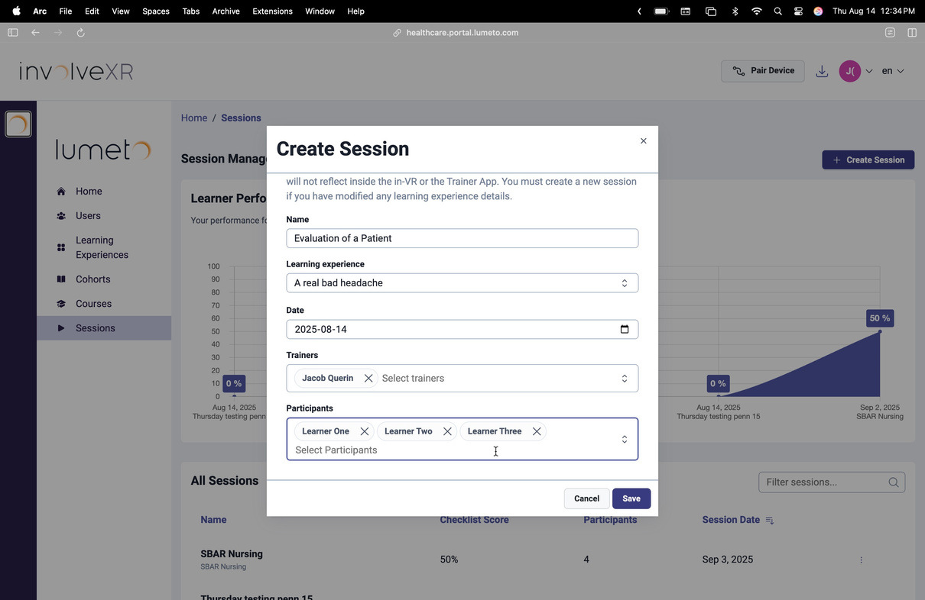The width and height of the screenshot is (925, 600).
Task: Open the date picker calendar icon
Action: (625, 329)
